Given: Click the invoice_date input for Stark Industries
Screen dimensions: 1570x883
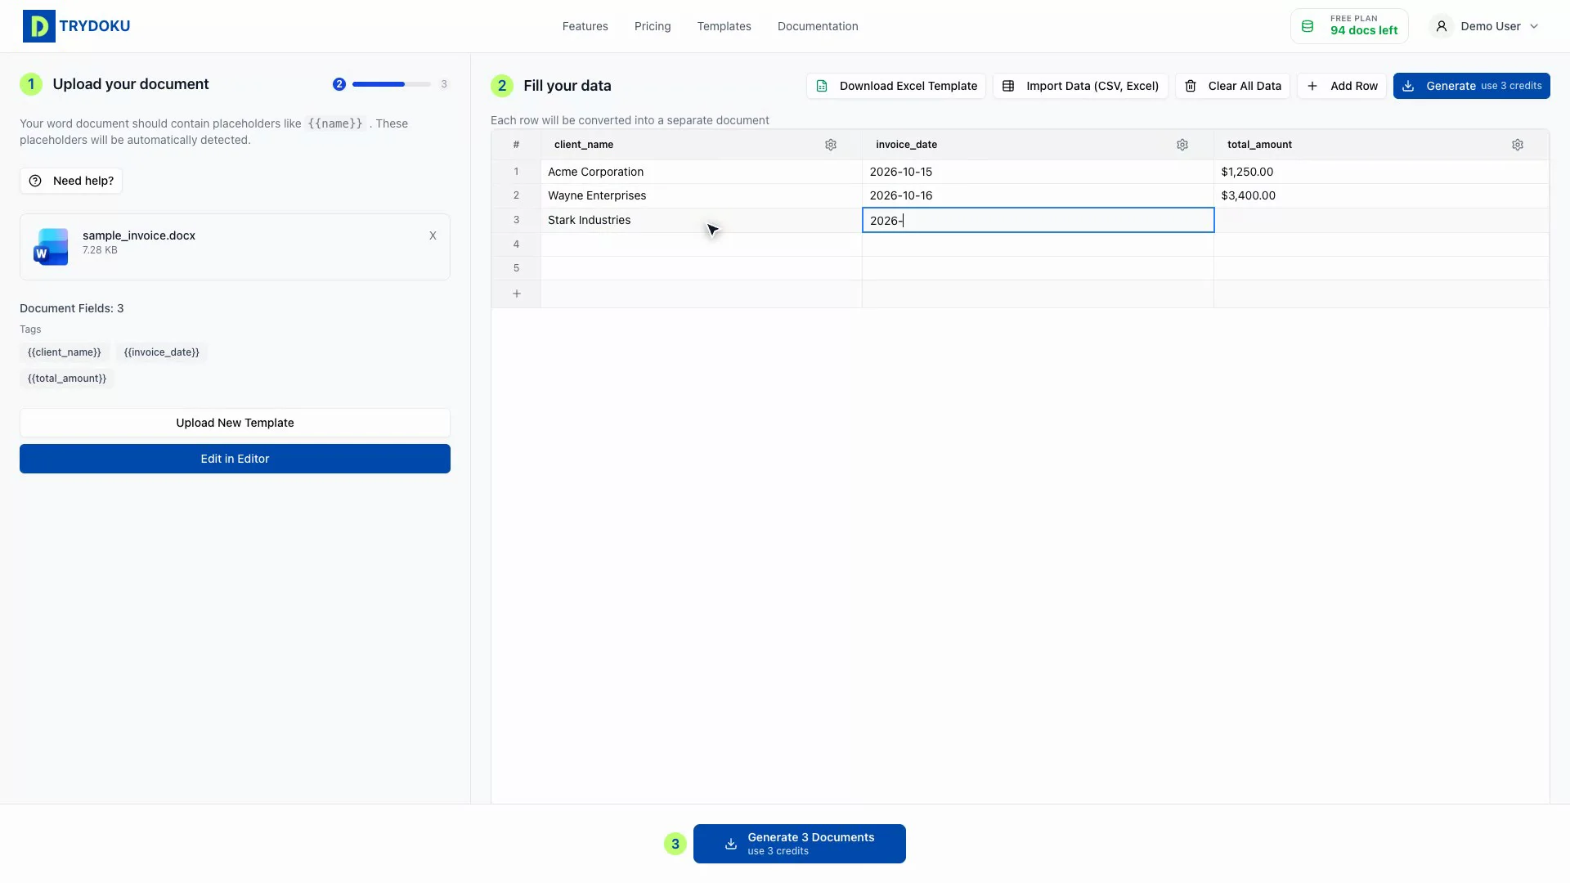Looking at the screenshot, I should coord(1038,220).
